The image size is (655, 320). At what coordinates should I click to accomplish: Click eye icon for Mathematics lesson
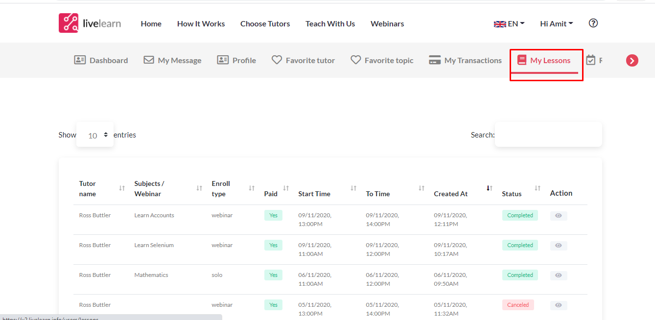point(558,275)
